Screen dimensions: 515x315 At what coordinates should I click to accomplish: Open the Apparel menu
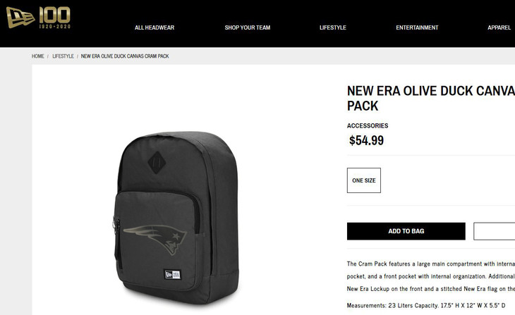tap(499, 27)
